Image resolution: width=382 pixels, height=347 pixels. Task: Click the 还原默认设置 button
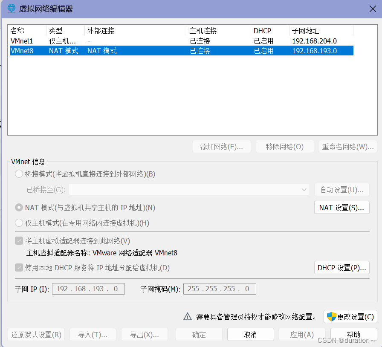(36, 334)
